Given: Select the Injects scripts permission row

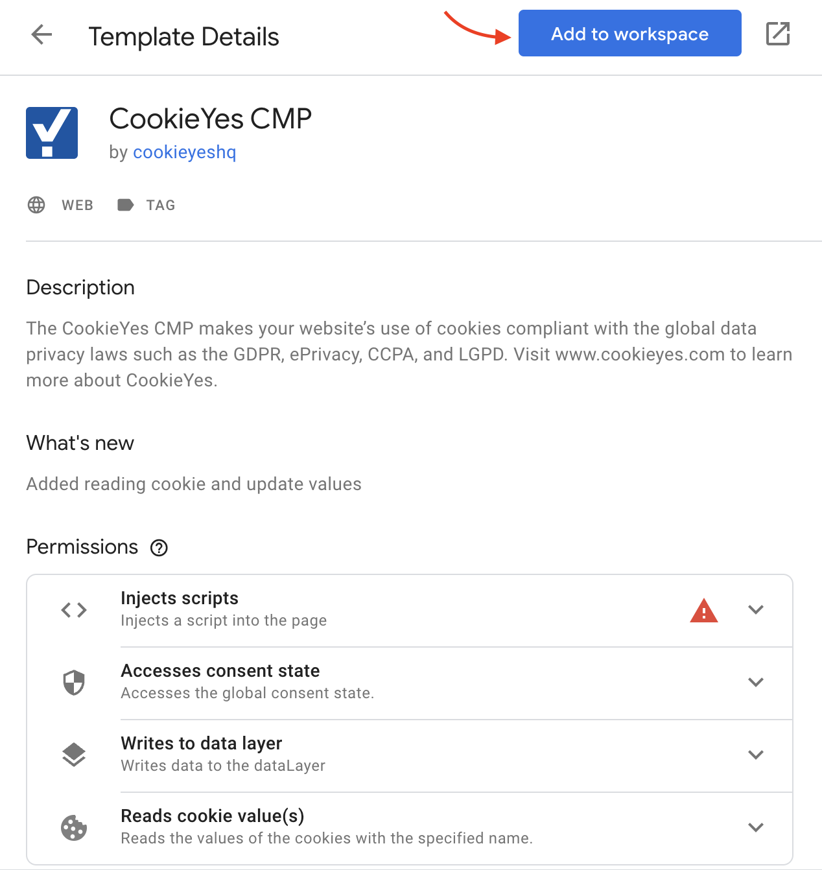Looking at the screenshot, I should click(x=410, y=610).
